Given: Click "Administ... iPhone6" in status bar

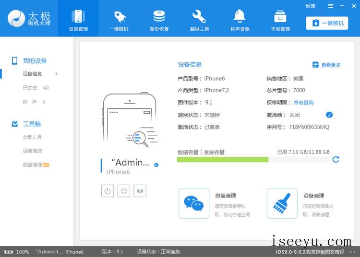Looking at the screenshot, I should point(60,252).
